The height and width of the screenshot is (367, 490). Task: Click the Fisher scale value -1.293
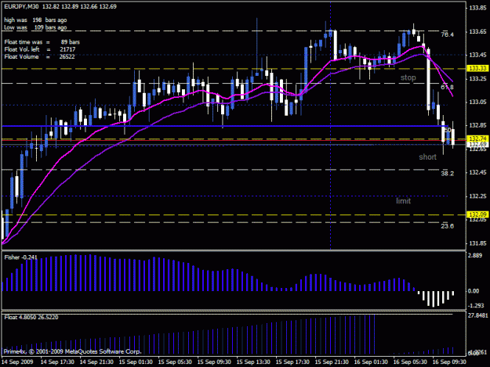476,306
